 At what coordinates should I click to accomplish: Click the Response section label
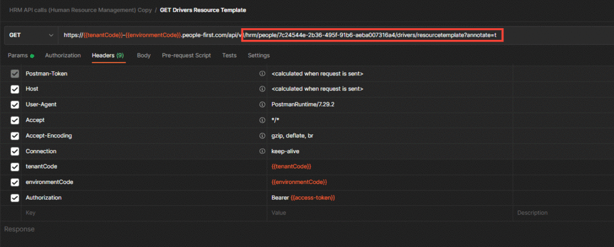point(19,229)
